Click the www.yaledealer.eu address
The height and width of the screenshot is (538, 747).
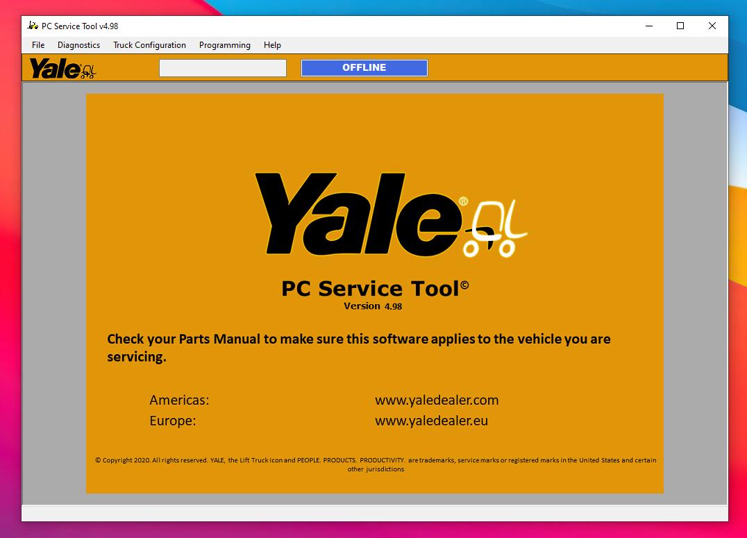431,421
